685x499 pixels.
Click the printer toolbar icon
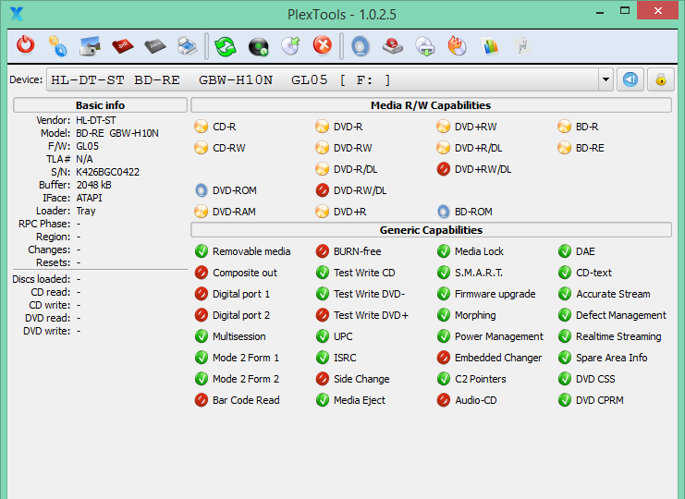(188, 46)
